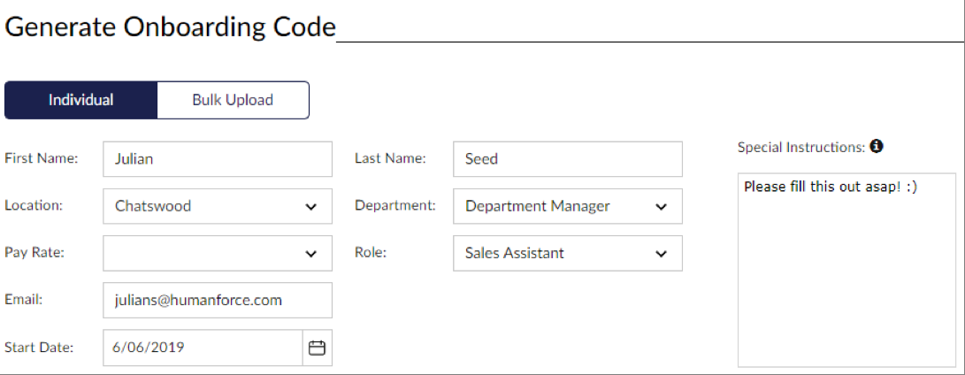The width and height of the screenshot is (965, 375).
Task: Switch to the Individual tab
Action: pos(80,100)
